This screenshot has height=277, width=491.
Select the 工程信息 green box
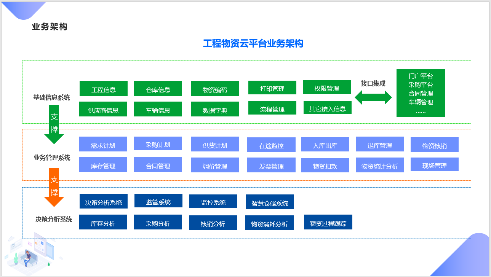[104, 89]
